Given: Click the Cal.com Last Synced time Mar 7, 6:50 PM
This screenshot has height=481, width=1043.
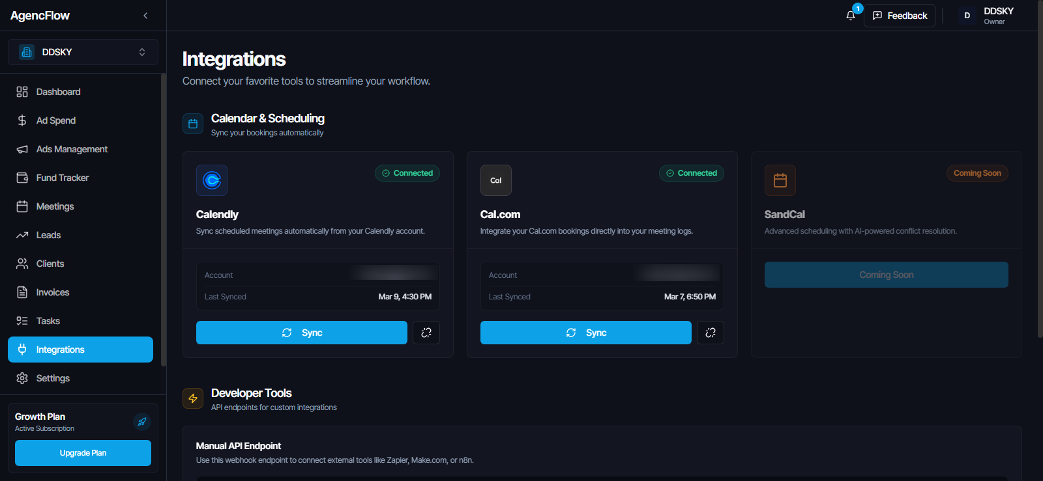Looking at the screenshot, I should (690, 297).
